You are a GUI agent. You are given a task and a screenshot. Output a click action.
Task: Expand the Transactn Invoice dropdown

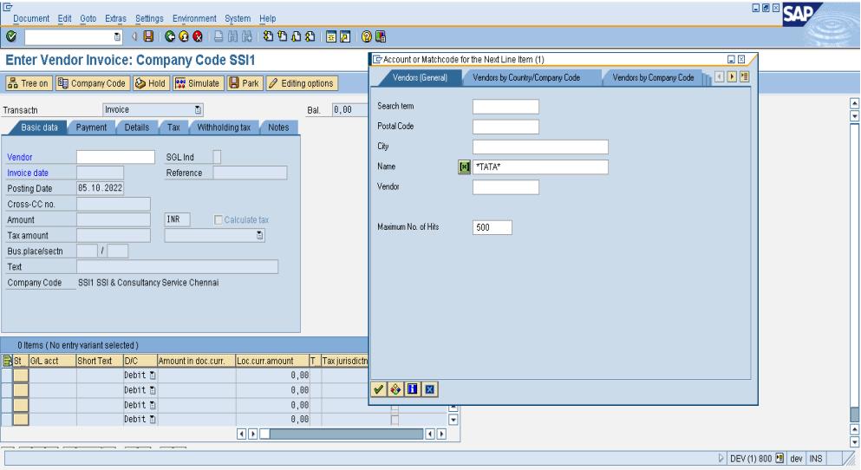[x=198, y=110]
